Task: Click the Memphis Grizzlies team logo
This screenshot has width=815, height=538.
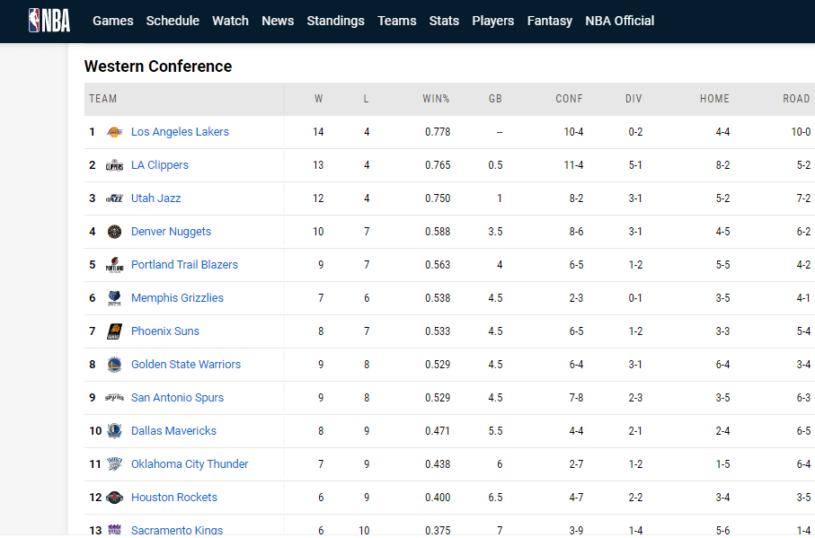Action: pyautogui.click(x=114, y=298)
